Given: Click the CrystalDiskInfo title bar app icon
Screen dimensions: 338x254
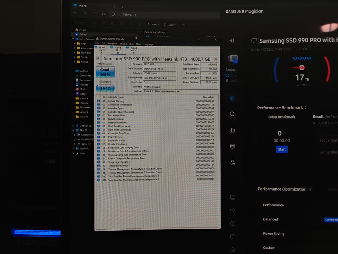Looking at the screenshot, I should click(x=97, y=38).
